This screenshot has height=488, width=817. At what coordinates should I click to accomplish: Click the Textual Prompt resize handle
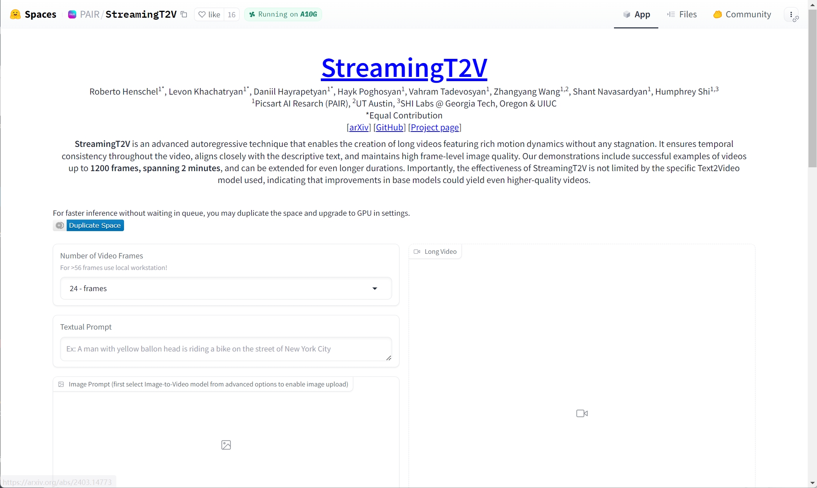pyautogui.click(x=389, y=358)
